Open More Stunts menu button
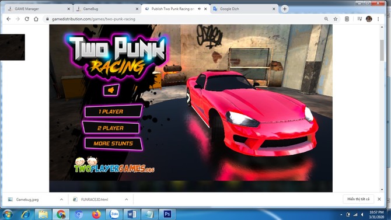Screen dimensions: 391x220 113,144
